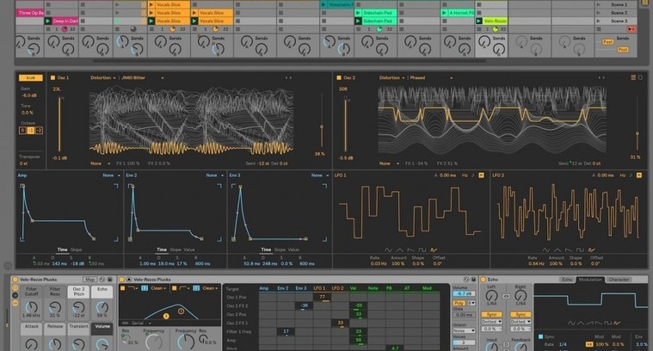Launch the Three Op Bass clip
Viewport: 653px width, 351px height.
pyautogui.click(x=30, y=13)
